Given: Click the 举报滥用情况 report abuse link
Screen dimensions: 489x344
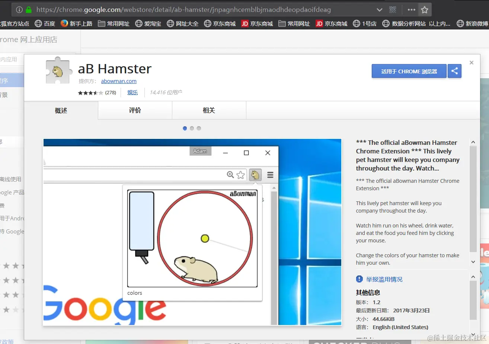Looking at the screenshot, I should 384,279.
